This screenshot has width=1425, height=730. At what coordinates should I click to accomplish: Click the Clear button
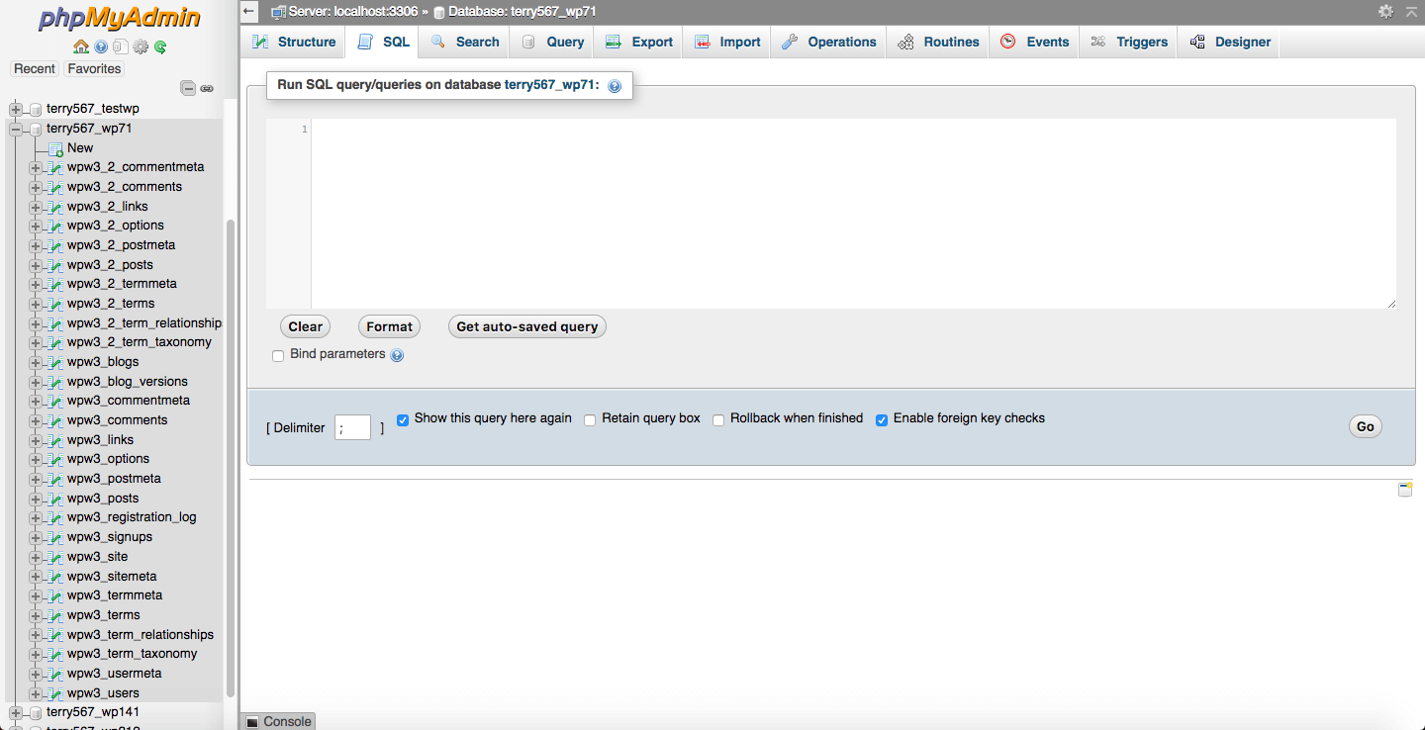[x=306, y=326]
